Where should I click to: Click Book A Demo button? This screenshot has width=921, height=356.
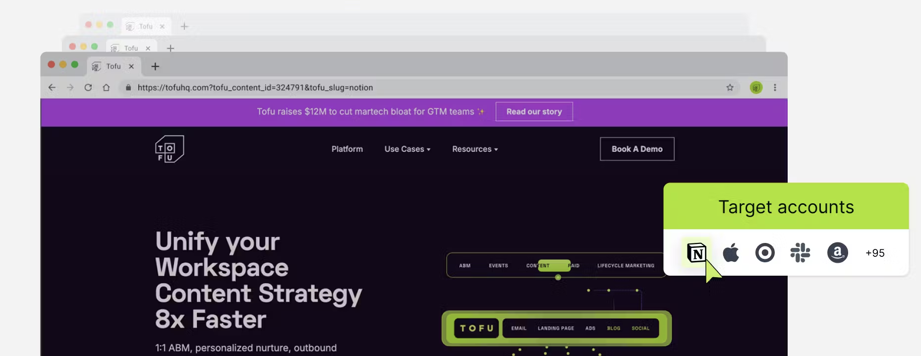point(637,149)
